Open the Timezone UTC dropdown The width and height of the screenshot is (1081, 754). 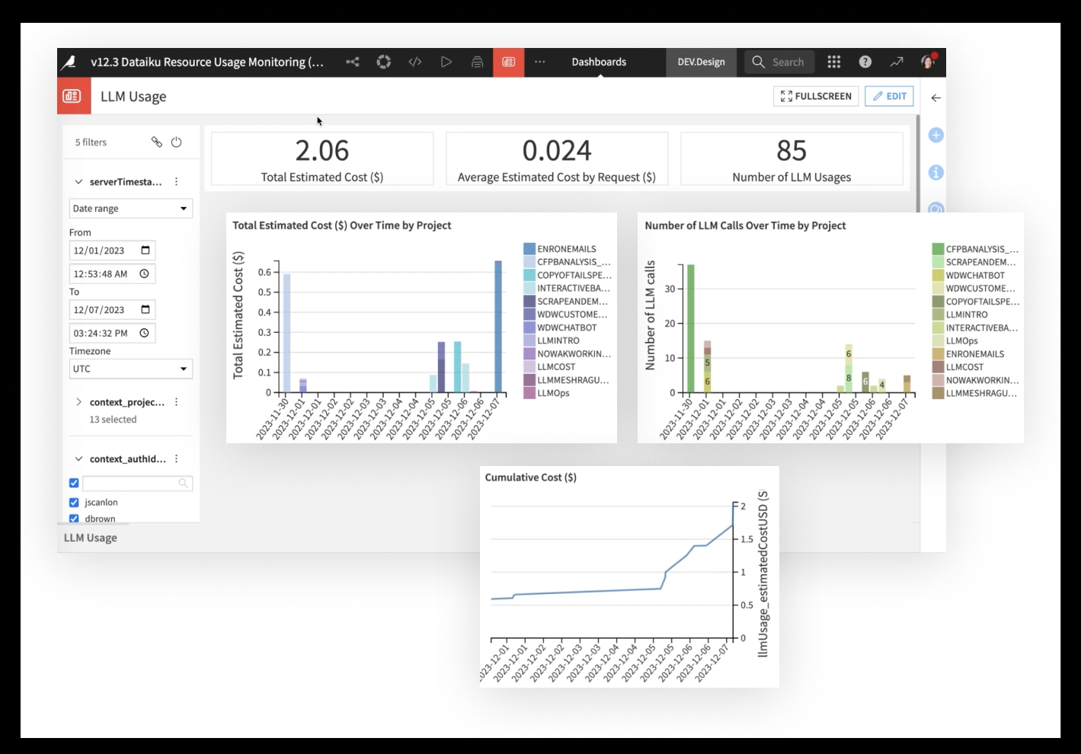130,369
